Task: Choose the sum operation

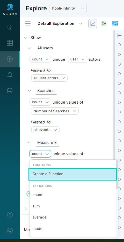Action: [x=36, y=206]
